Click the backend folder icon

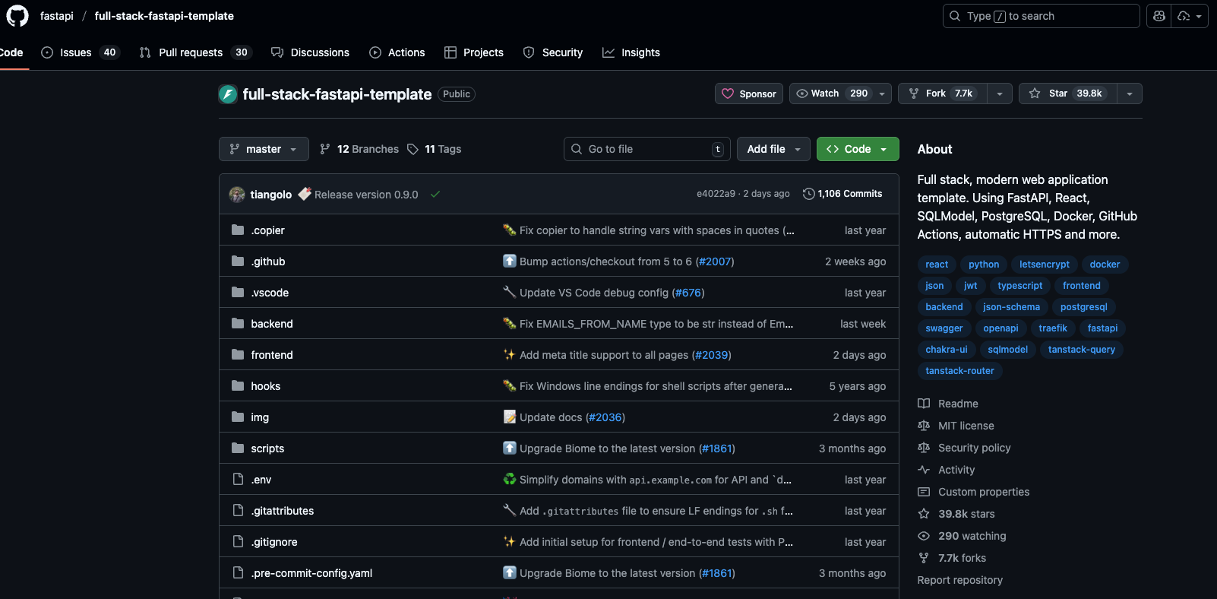[238, 324]
